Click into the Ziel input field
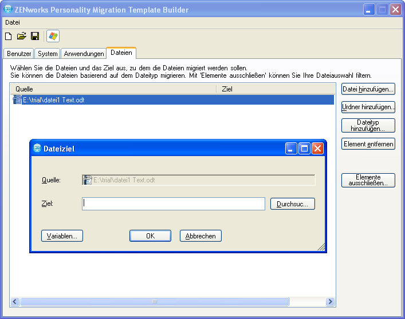 pyautogui.click(x=174, y=204)
